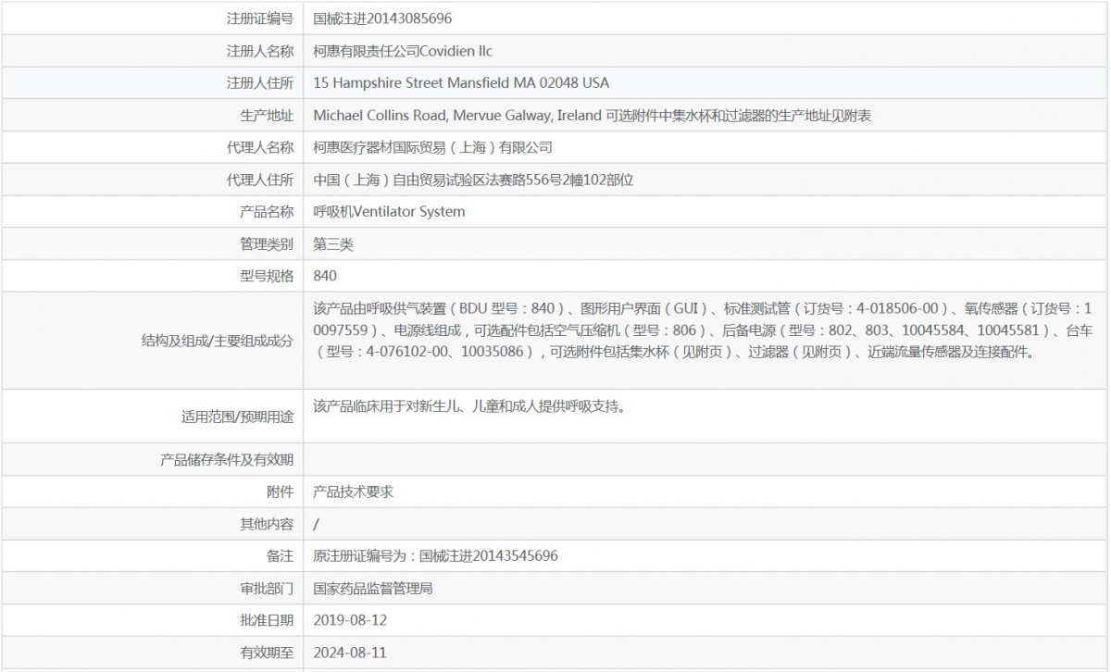Select approval date 2019-08-12
Image resolution: width=1111 pixels, height=672 pixels.
point(350,620)
